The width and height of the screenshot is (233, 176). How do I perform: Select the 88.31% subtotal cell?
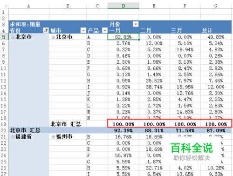click(x=154, y=130)
